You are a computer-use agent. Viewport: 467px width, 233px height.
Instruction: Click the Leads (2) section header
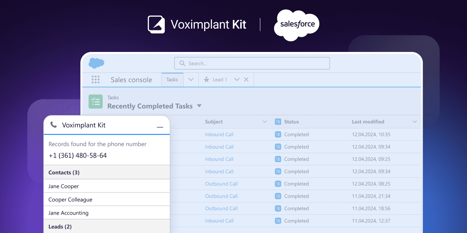107,227
